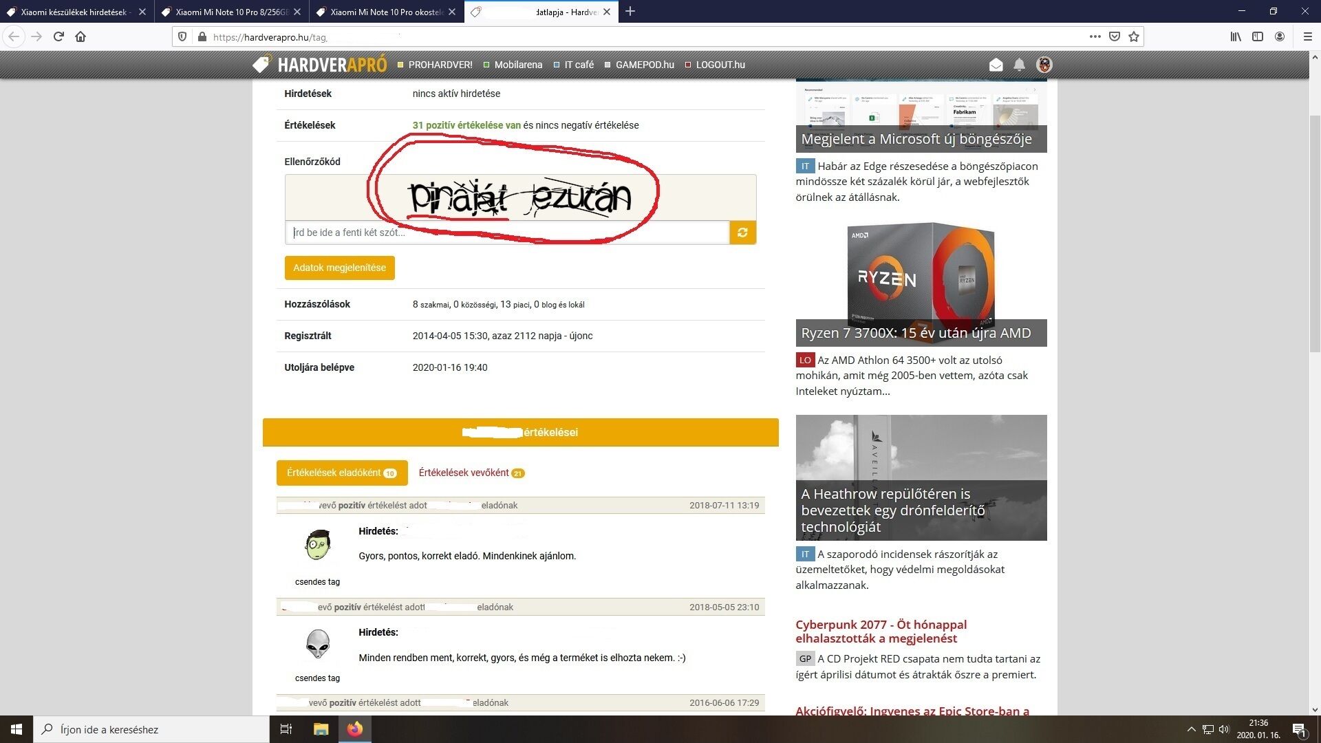Open the Firefox library icon
This screenshot has height=743, width=1321.
[x=1236, y=36]
